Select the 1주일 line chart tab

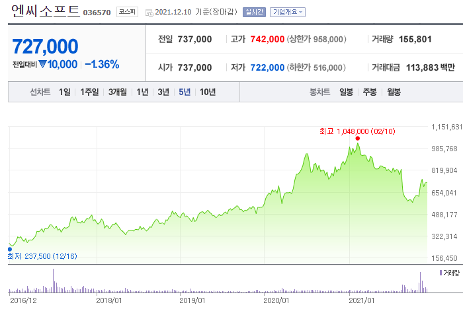89,92
